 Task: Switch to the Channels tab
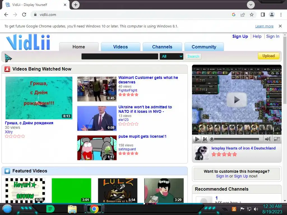pyautogui.click(x=162, y=47)
